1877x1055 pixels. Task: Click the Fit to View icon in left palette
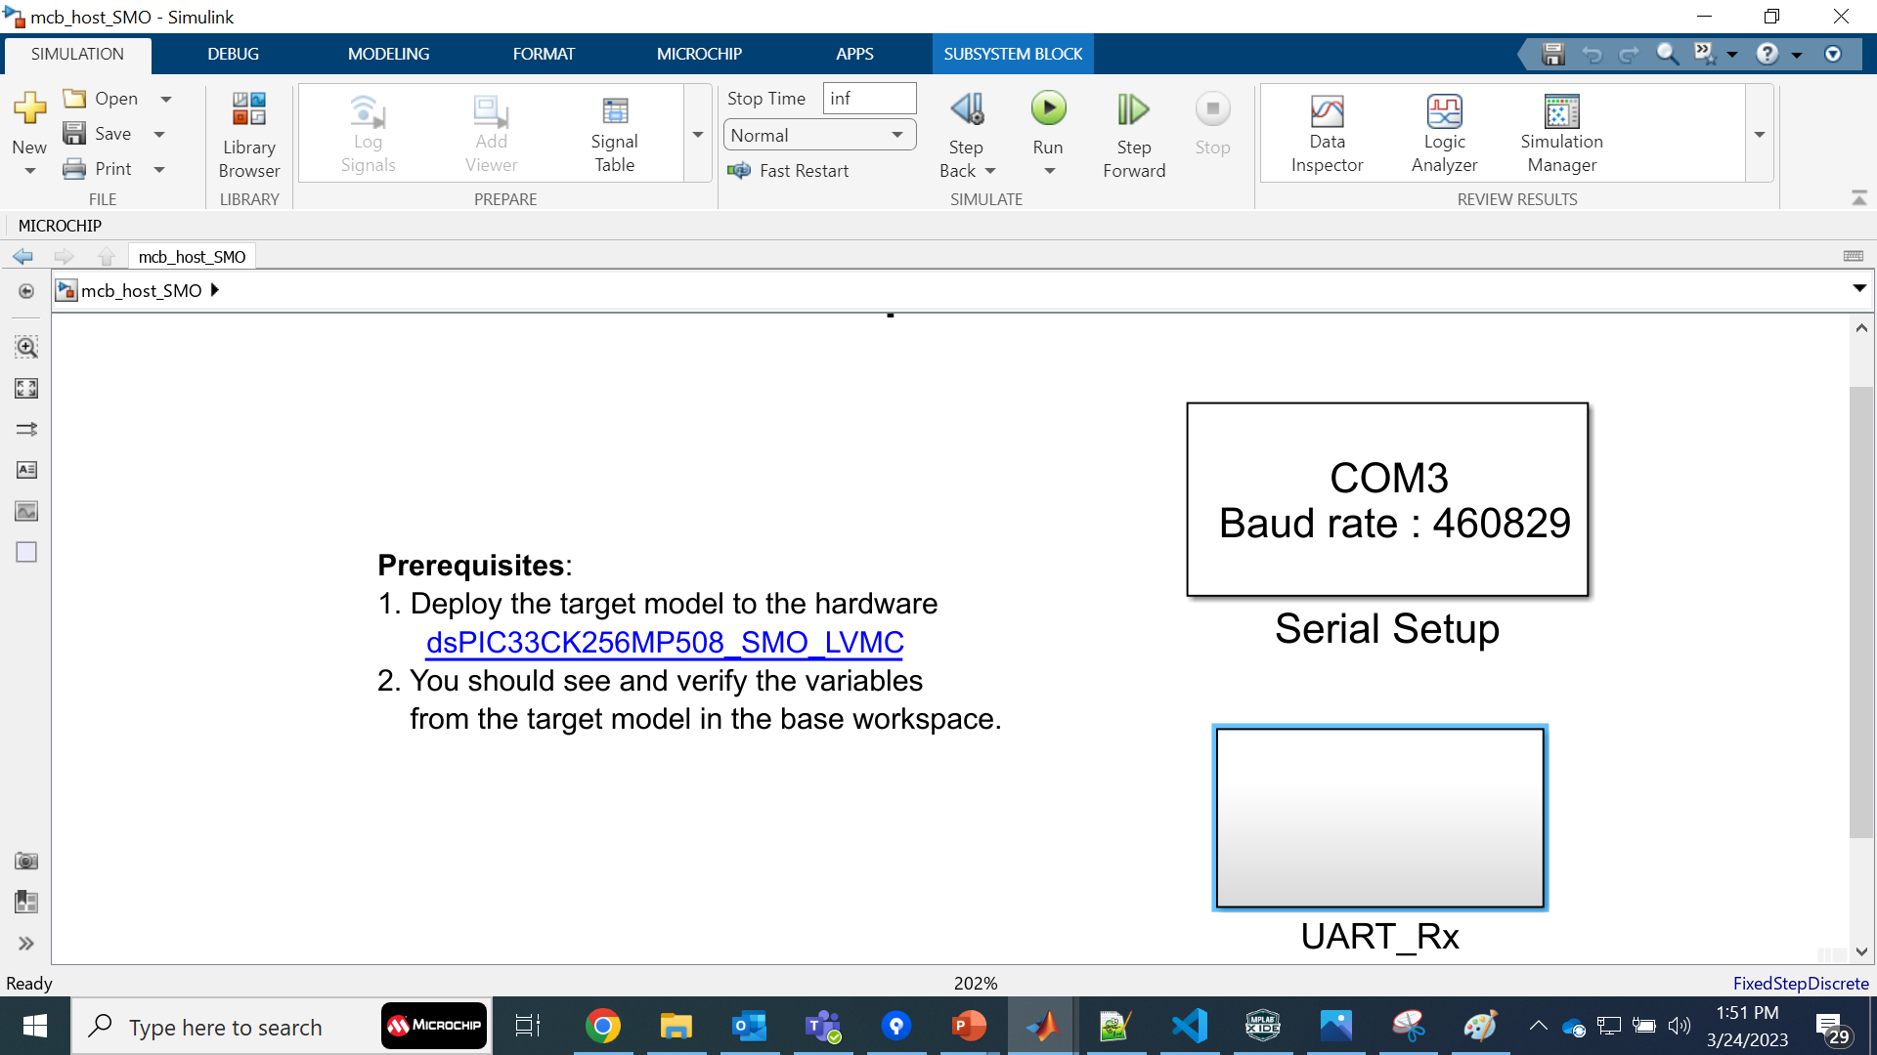[x=26, y=389]
